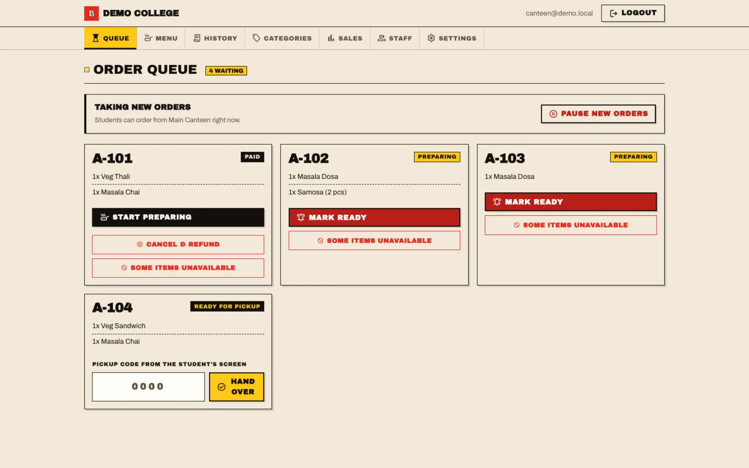Click the bell icon for order A-102
Viewport: 749px width, 468px height.
click(x=301, y=217)
